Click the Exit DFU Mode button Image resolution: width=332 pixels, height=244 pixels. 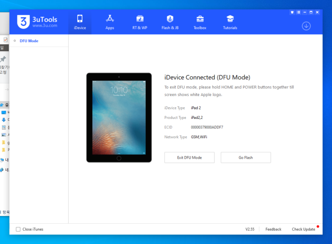click(189, 157)
